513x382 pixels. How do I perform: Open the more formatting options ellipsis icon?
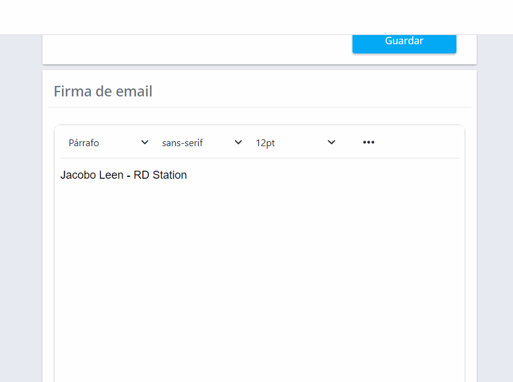pos(368,142)
